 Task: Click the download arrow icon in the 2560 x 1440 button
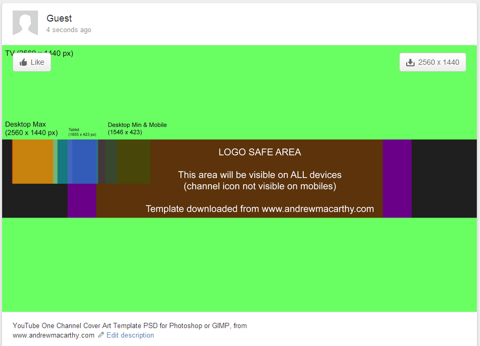410,62
